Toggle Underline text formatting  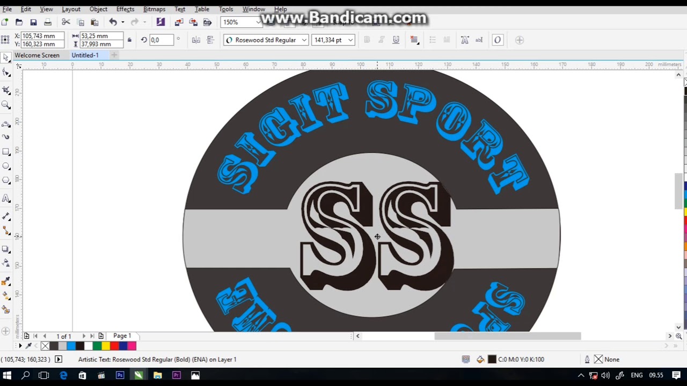tap(396, 40)
